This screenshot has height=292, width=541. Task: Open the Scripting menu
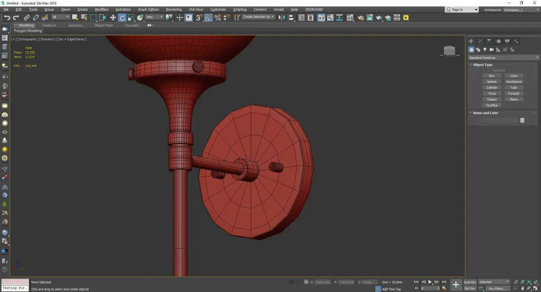[240, 9]
